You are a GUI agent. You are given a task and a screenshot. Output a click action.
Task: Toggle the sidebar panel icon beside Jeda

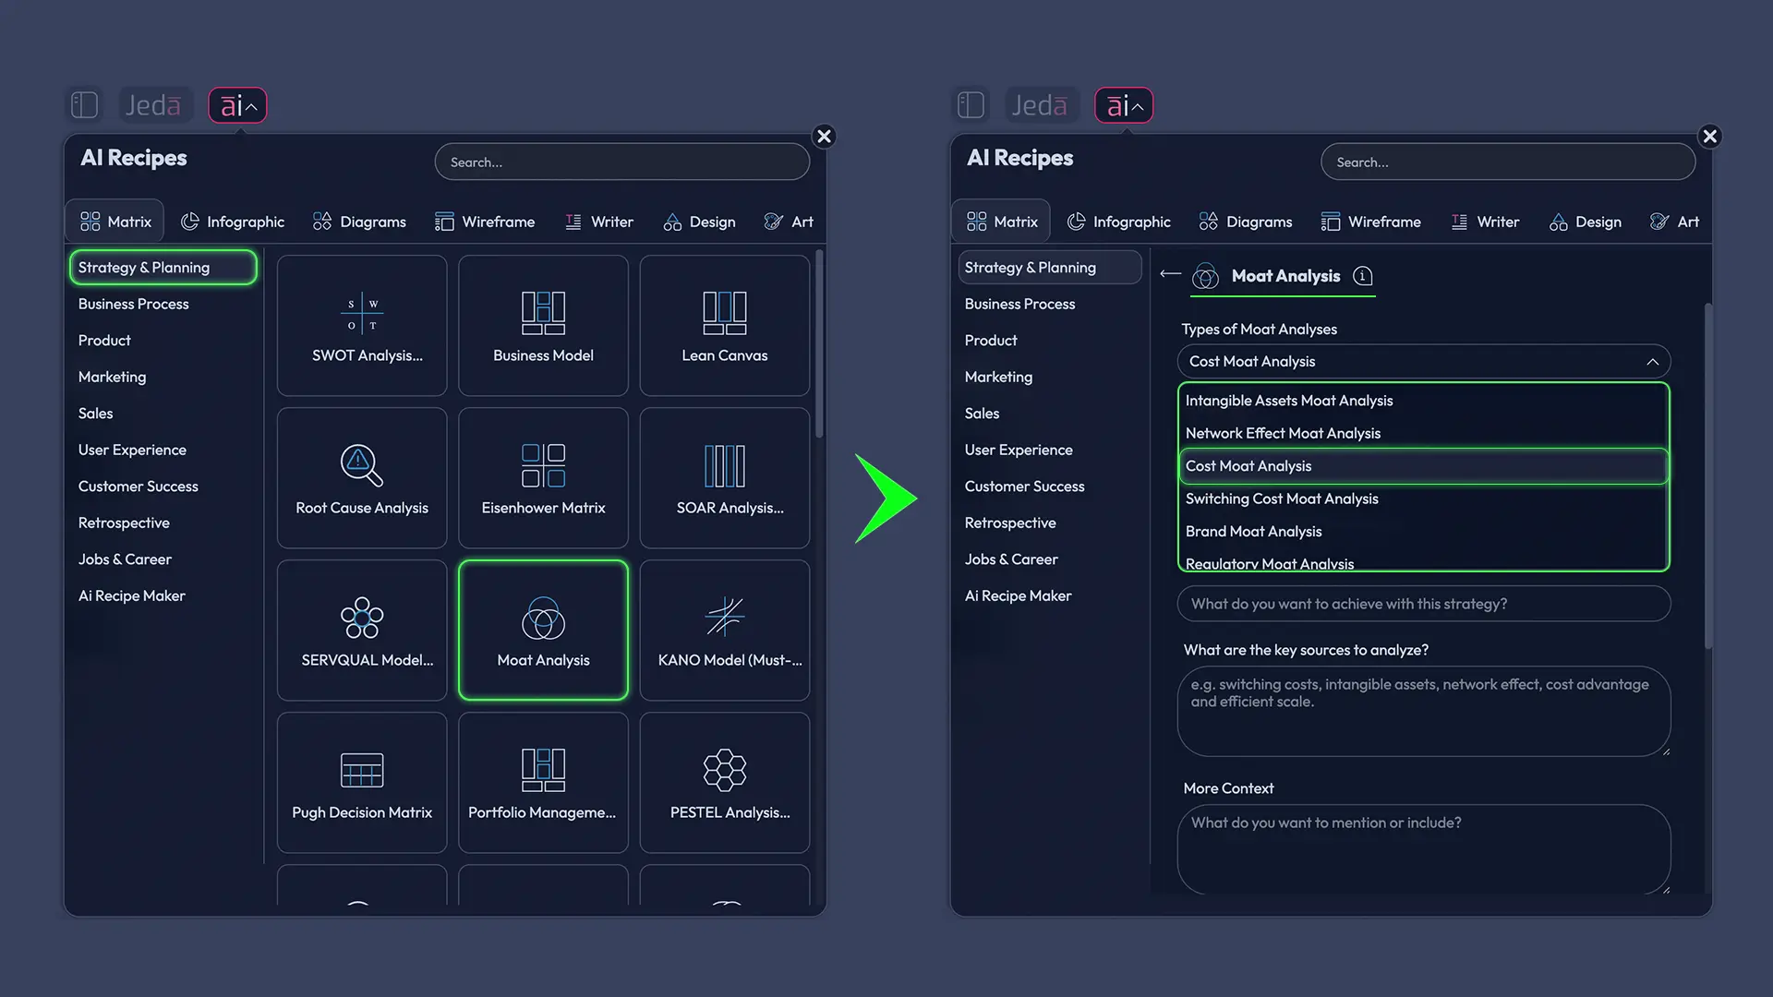(x=84, y=104)
